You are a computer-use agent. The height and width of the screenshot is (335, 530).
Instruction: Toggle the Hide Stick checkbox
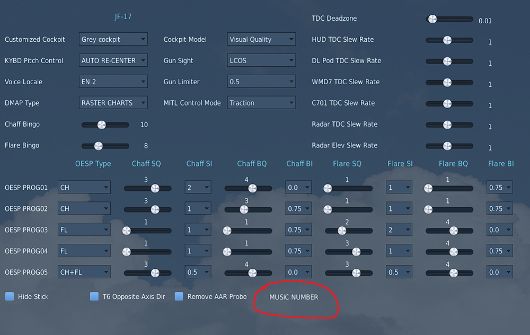point(10,296)
